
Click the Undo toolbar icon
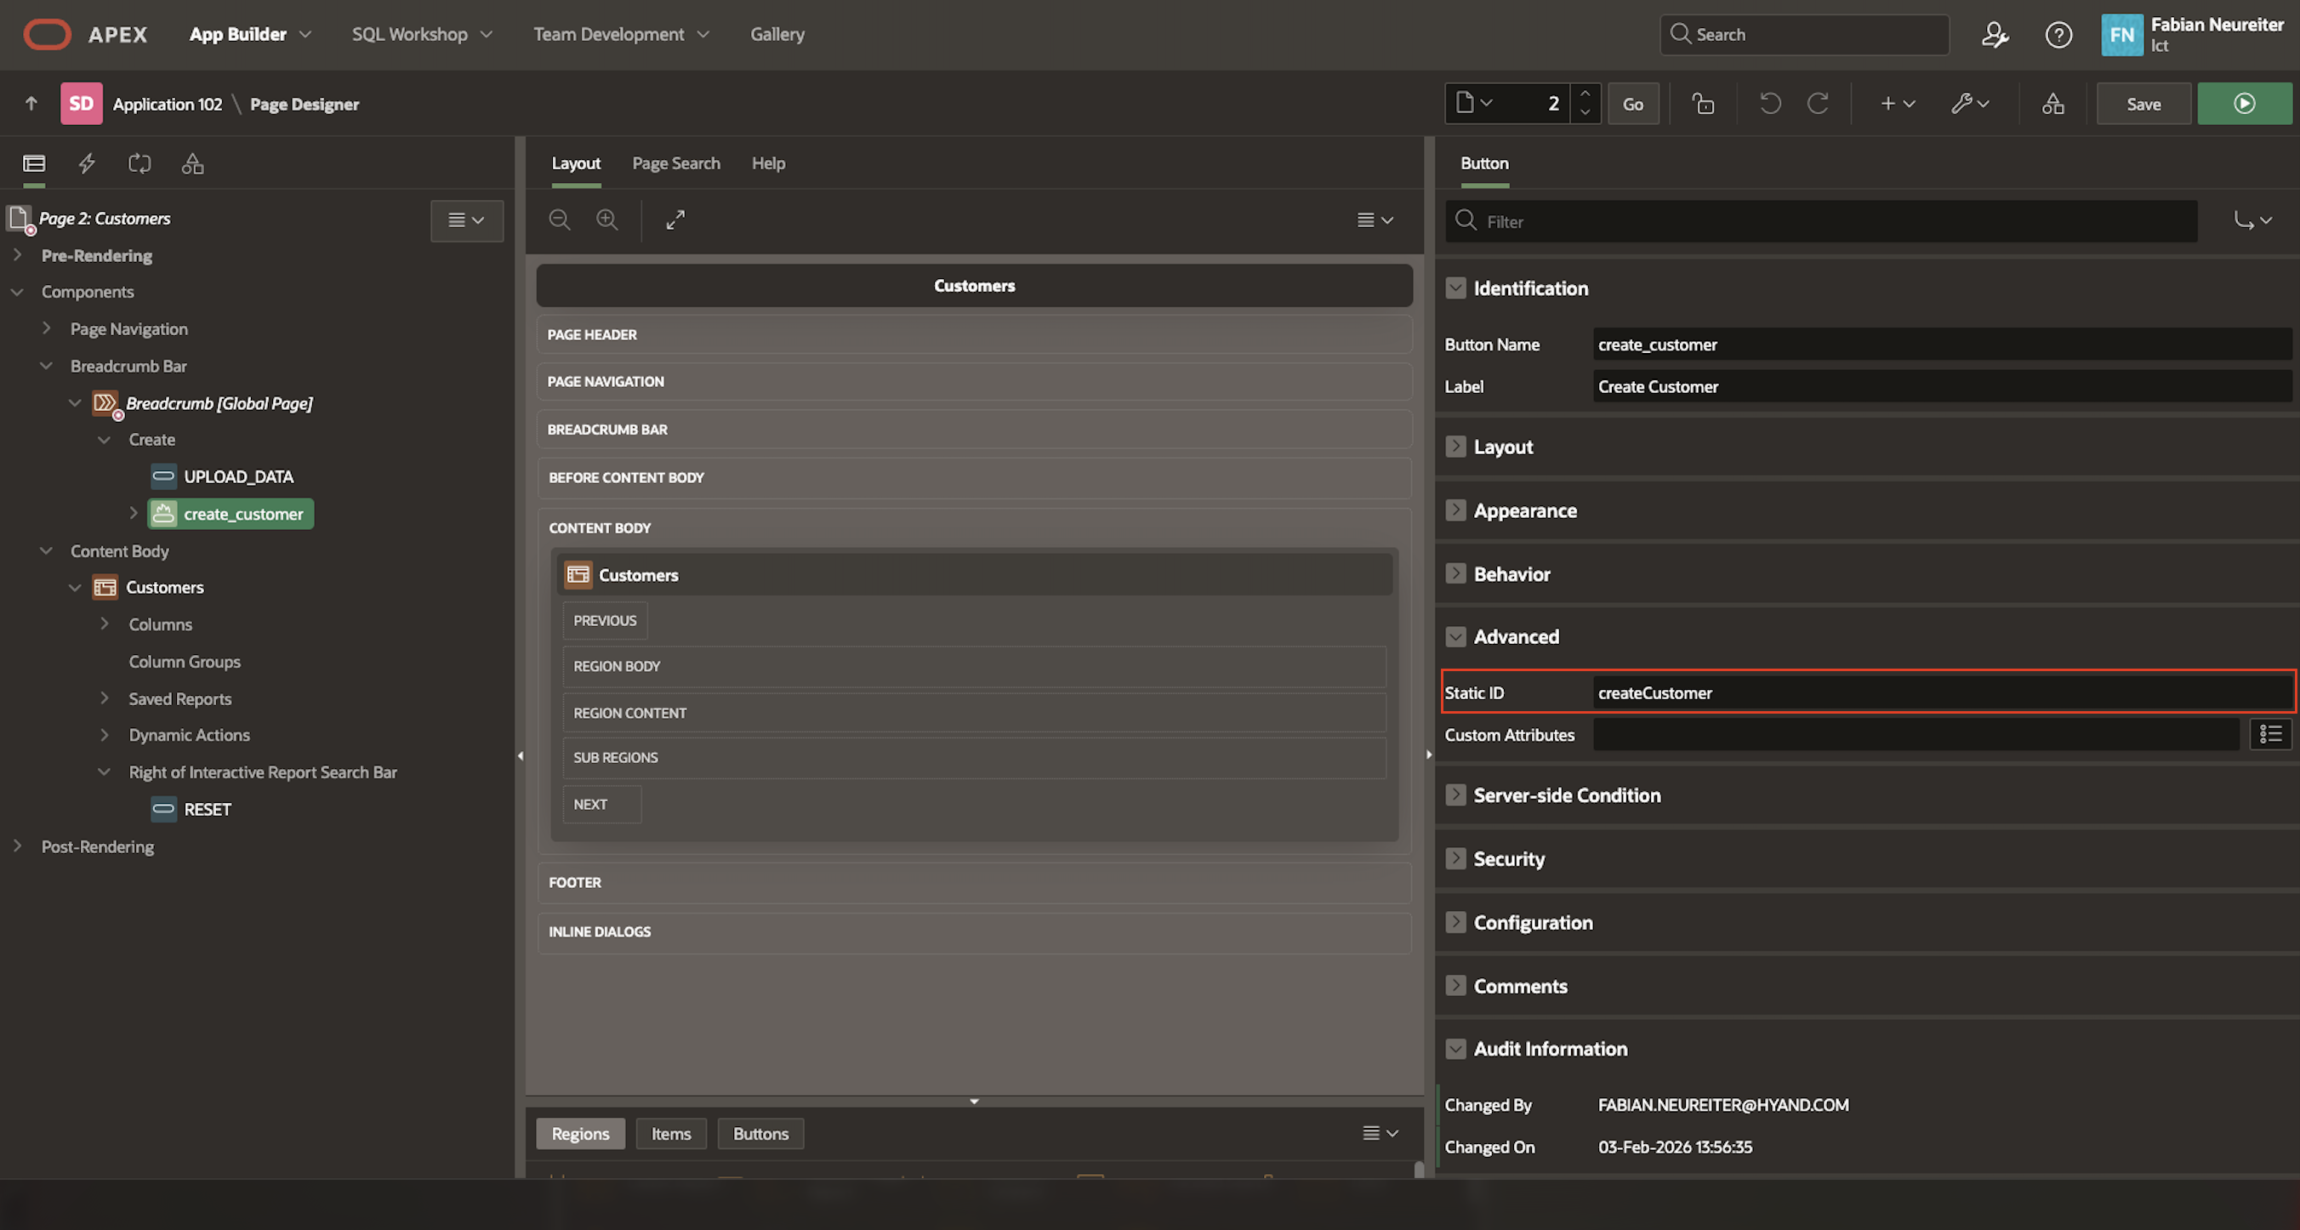(1771, 104)
